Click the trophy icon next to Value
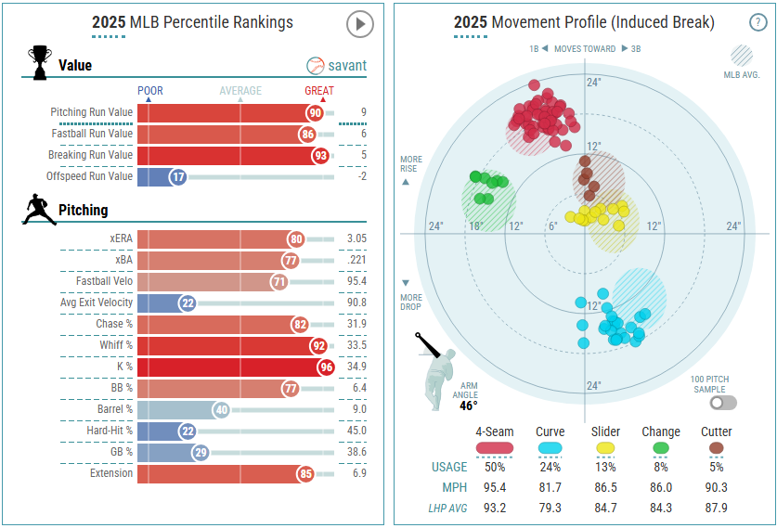 (x=38, y=63)
